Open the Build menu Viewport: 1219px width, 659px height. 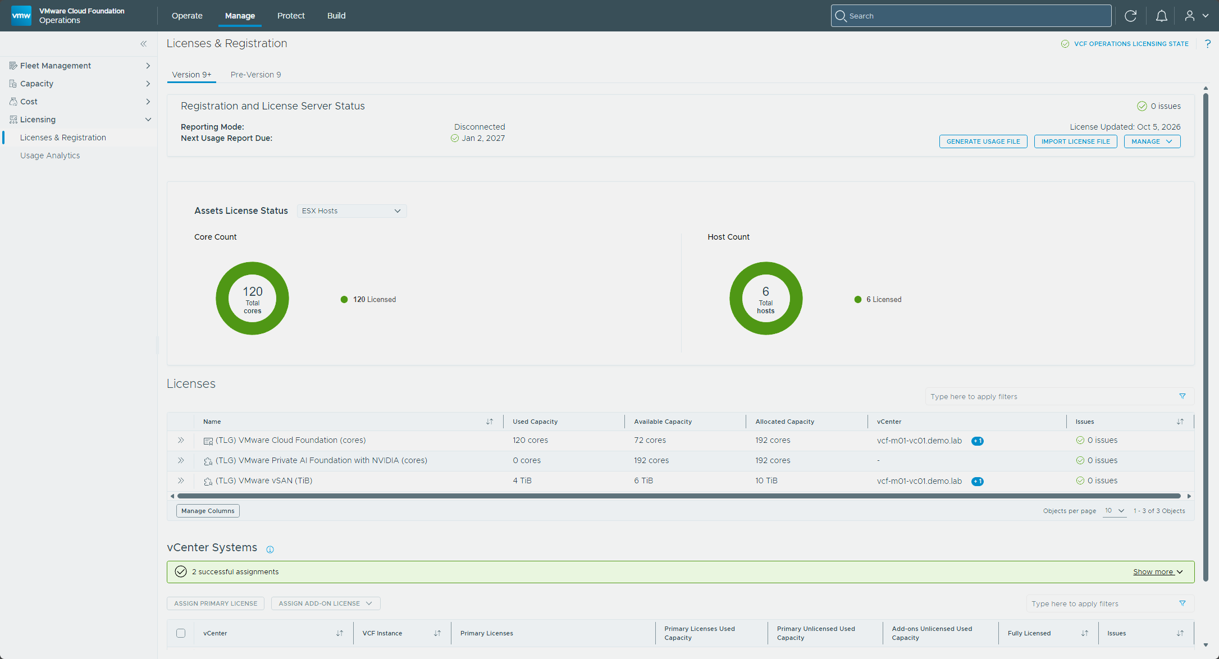click(336, 16)
